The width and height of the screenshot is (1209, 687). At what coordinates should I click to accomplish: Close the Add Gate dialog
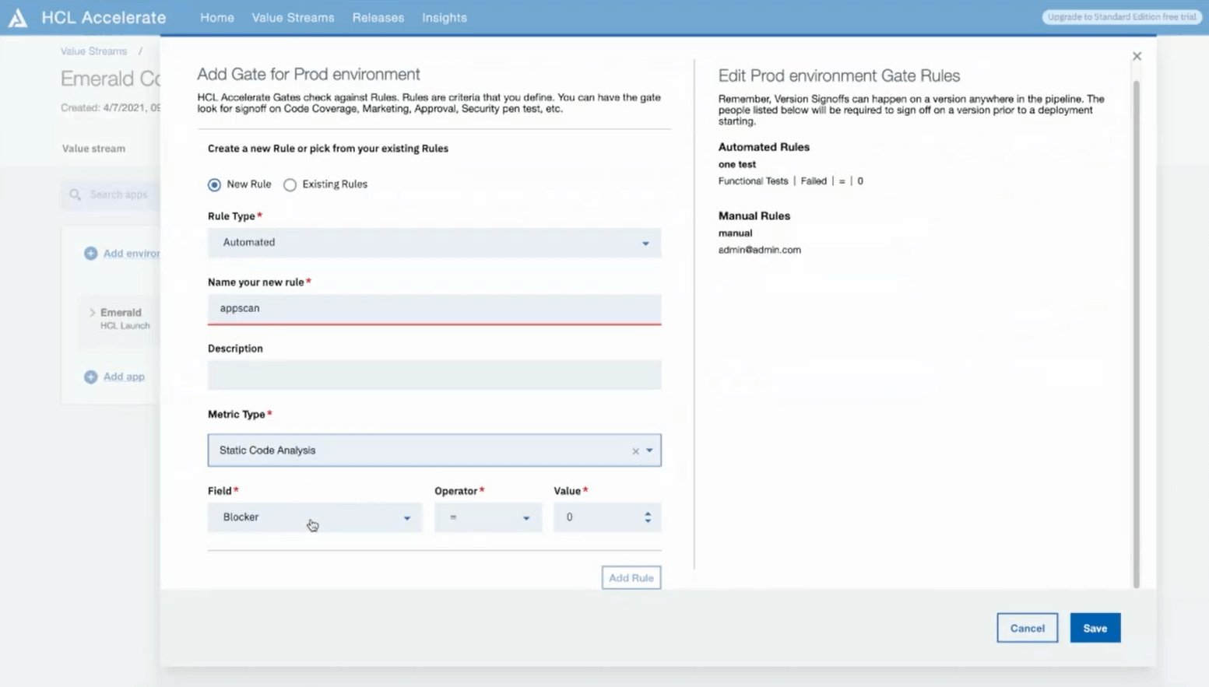1137,56
